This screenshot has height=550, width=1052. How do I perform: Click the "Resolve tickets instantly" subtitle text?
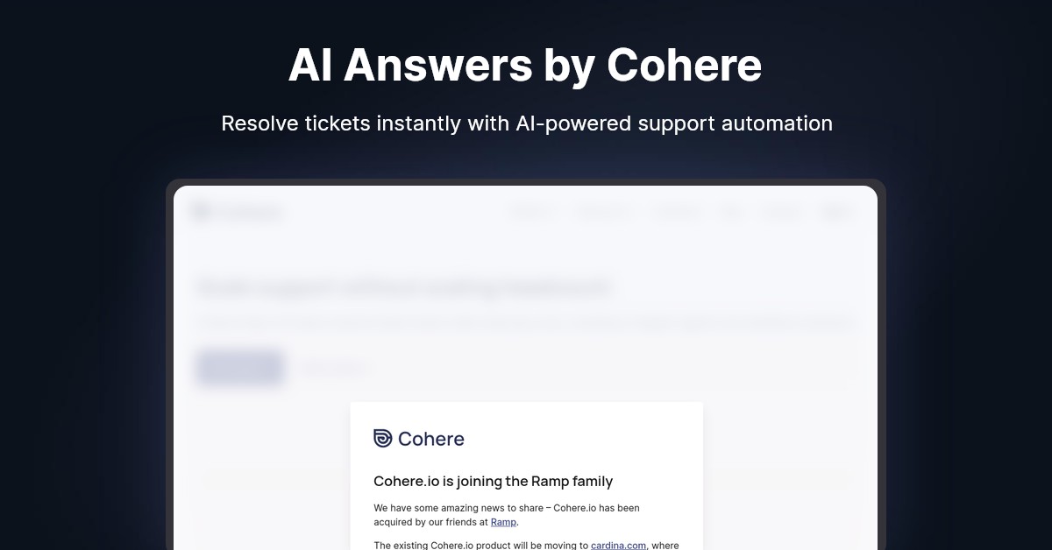pos(526,123)
